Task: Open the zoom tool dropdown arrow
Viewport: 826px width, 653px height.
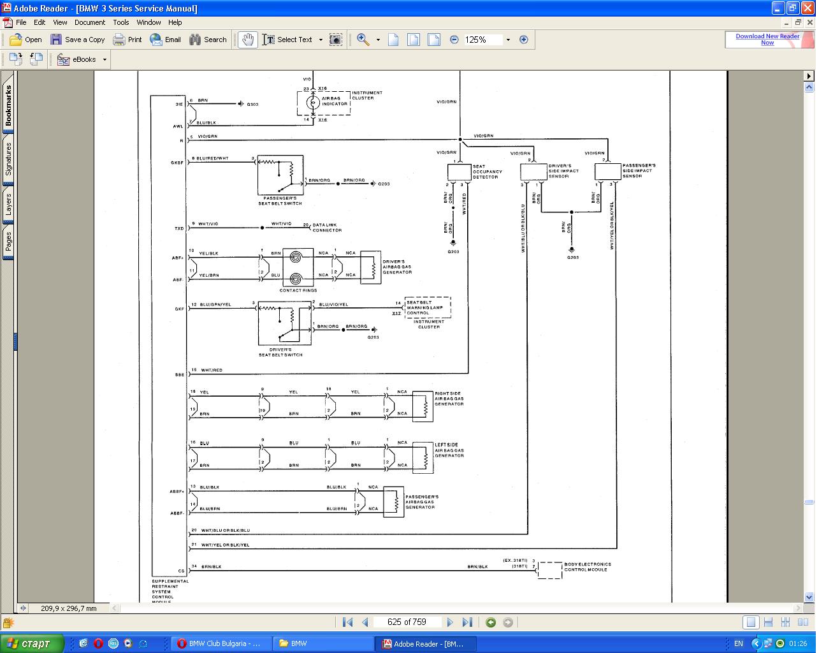Action: 378,40
